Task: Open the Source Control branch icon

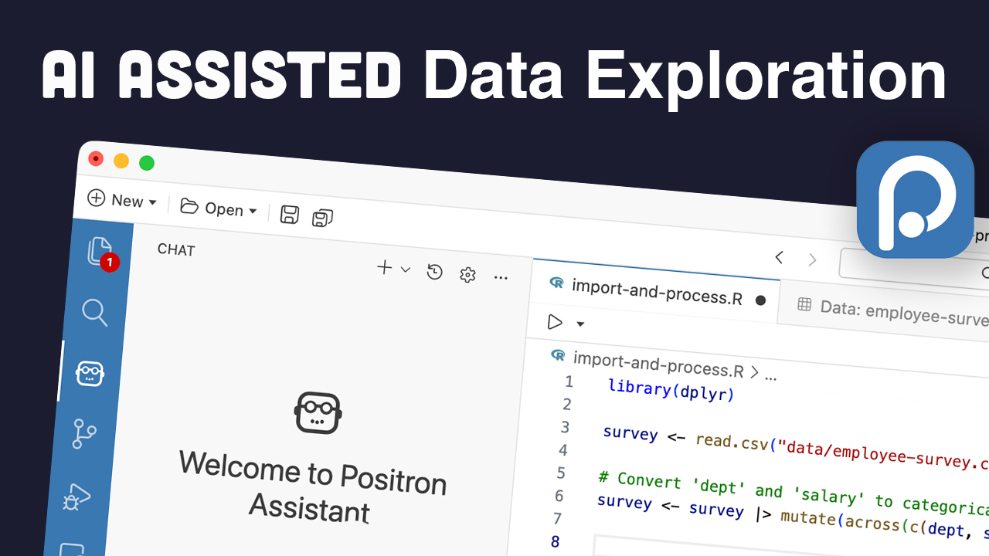Action: click(83, 434)
